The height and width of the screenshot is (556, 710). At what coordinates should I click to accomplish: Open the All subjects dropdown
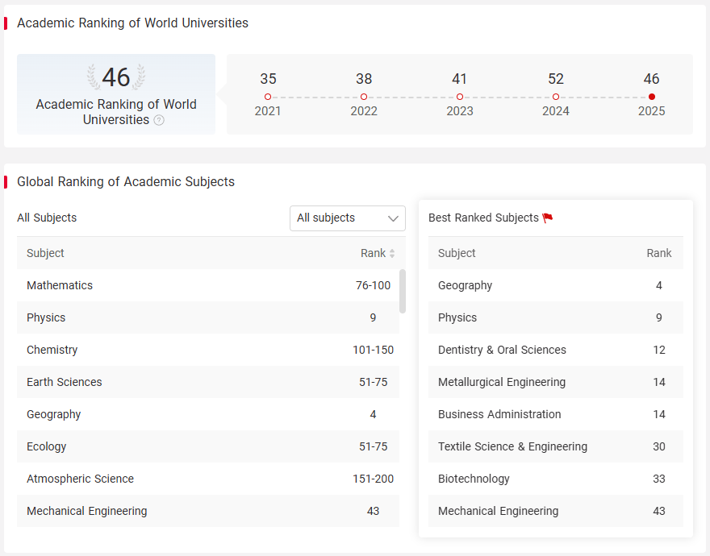pyautogui.click(x=347, y=218)
